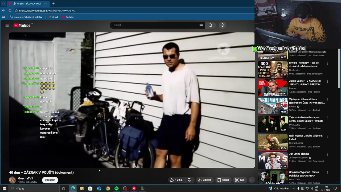Open options menu for 'Výstup na Kilimandžáro'
The width and height of the screenshot is (341, 192).
tap(328, 100)
